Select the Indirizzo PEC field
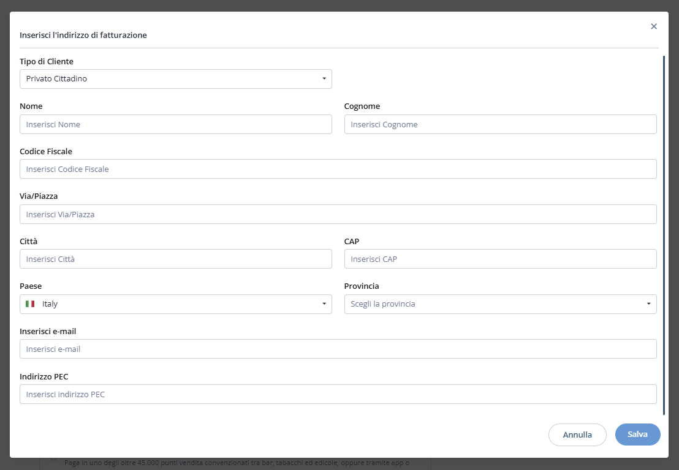Screen dimensions: 679x470 tap(338, 394)
